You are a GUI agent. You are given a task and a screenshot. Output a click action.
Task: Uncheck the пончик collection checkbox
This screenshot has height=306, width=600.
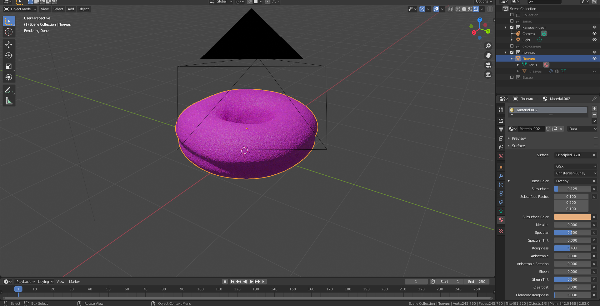coord(512,53)
